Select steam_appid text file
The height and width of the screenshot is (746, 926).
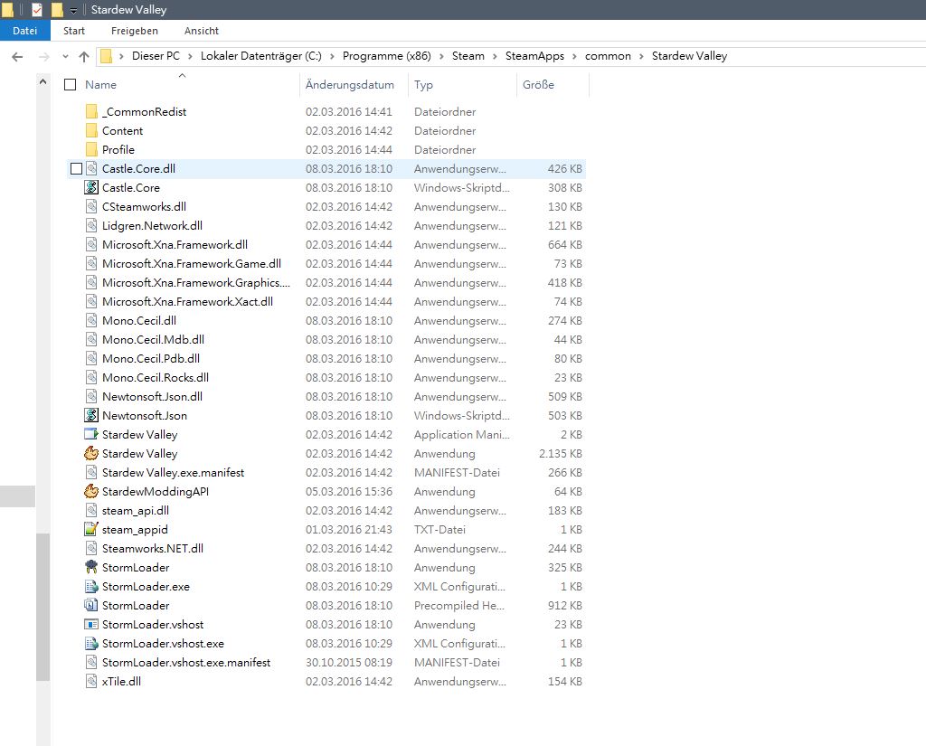click(134, 529)
